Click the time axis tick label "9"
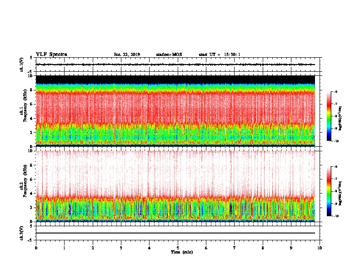This screenshot has width=360, height=278. (x=291, y=248)
